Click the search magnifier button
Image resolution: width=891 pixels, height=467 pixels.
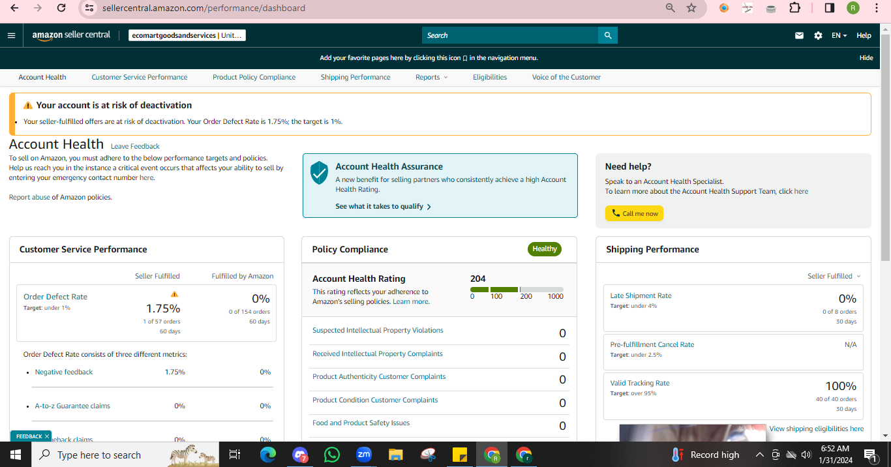[608, 35]
